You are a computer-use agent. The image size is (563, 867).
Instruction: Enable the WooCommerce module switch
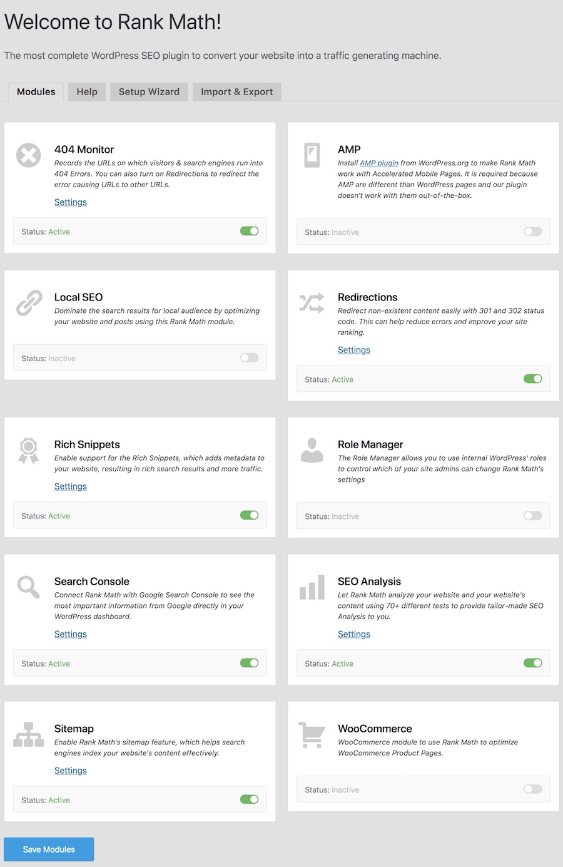pos(533,789)
